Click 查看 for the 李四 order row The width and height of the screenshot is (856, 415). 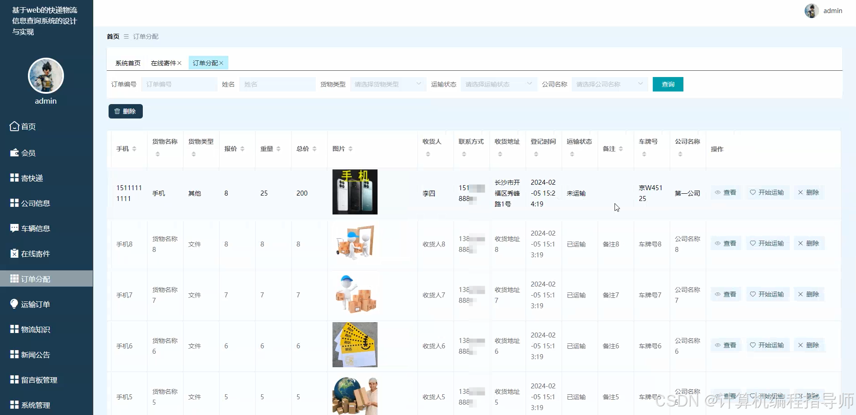click(x=725, y=192)
